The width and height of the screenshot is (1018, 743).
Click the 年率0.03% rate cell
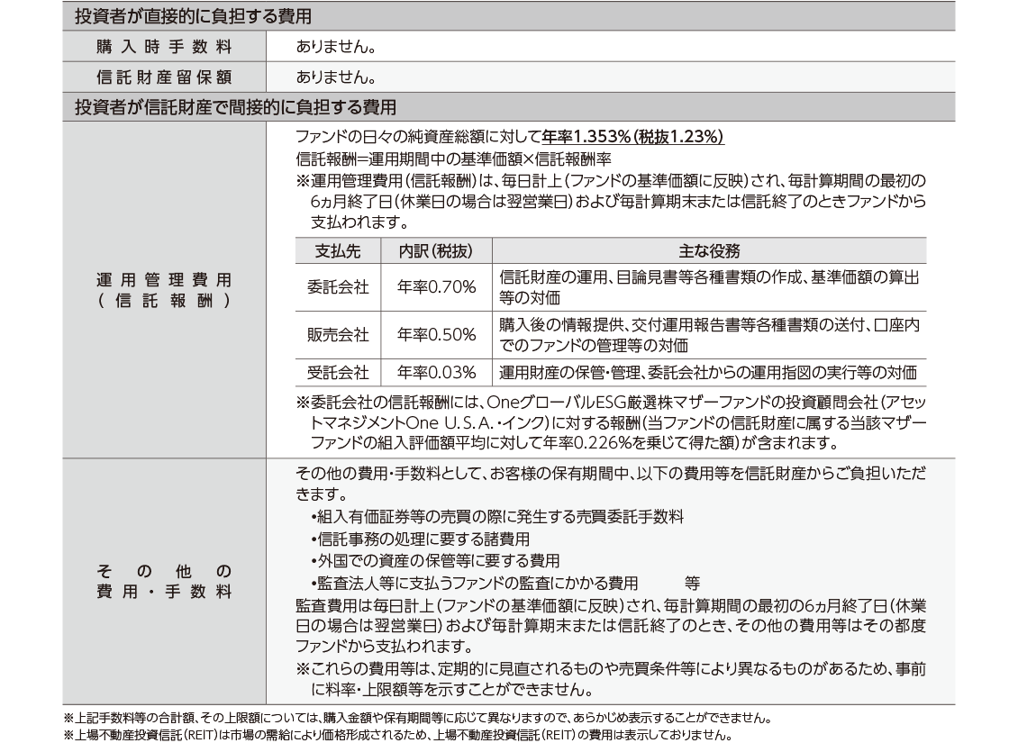(x=436, y=373)
